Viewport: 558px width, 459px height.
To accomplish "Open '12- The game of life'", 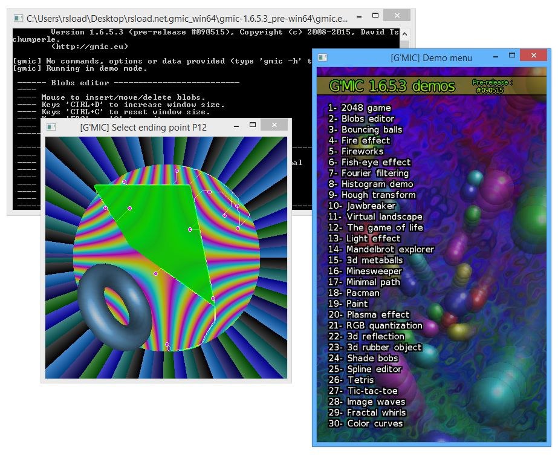I will point(375,227).
